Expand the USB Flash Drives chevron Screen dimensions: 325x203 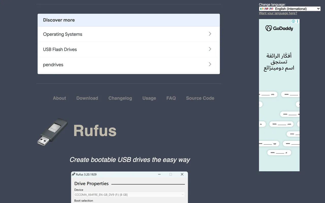click(x=210, y=49)
